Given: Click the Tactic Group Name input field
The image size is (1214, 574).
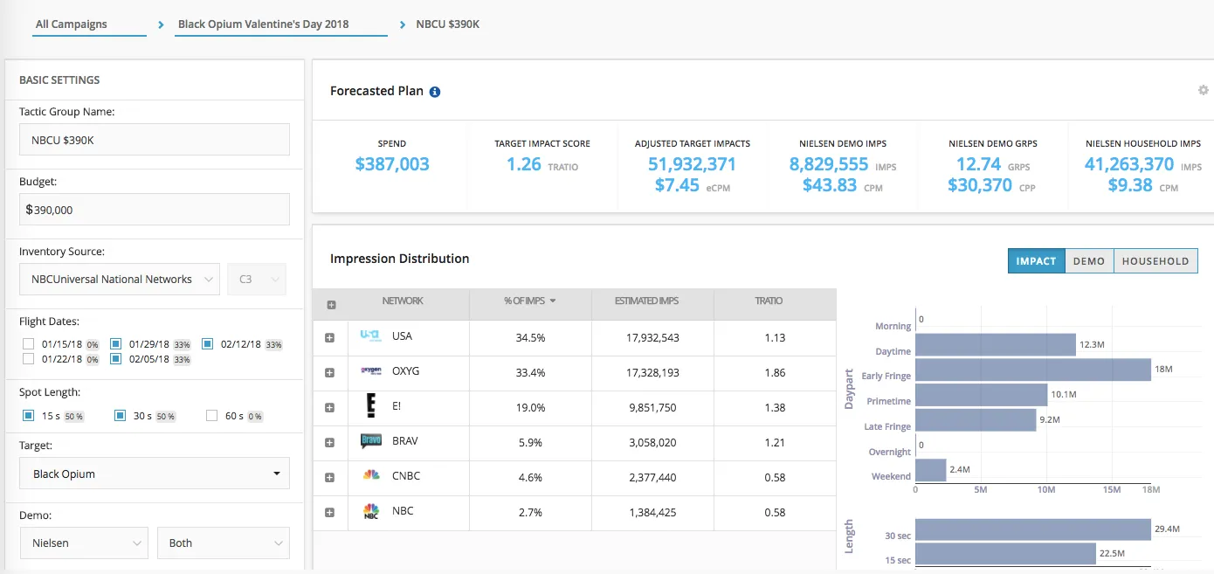Looking at the screenshot, I should 155,140.
